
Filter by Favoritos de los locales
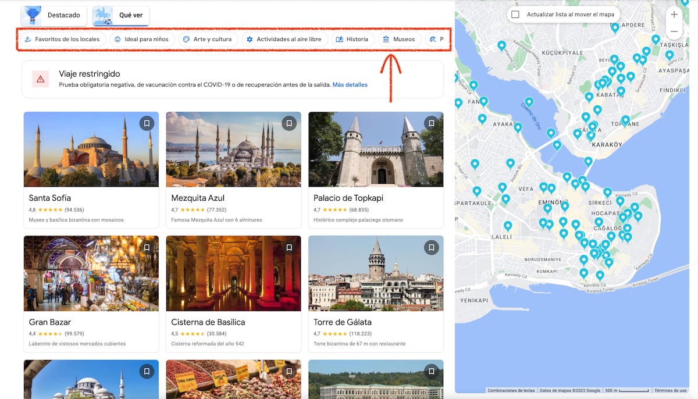[x=63, y=40]
